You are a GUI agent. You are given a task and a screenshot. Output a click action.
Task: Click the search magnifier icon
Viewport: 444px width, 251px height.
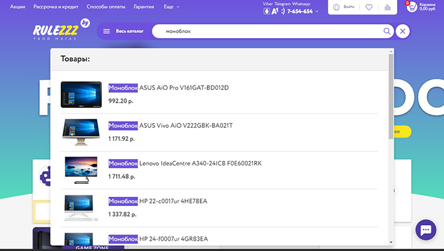387,31
